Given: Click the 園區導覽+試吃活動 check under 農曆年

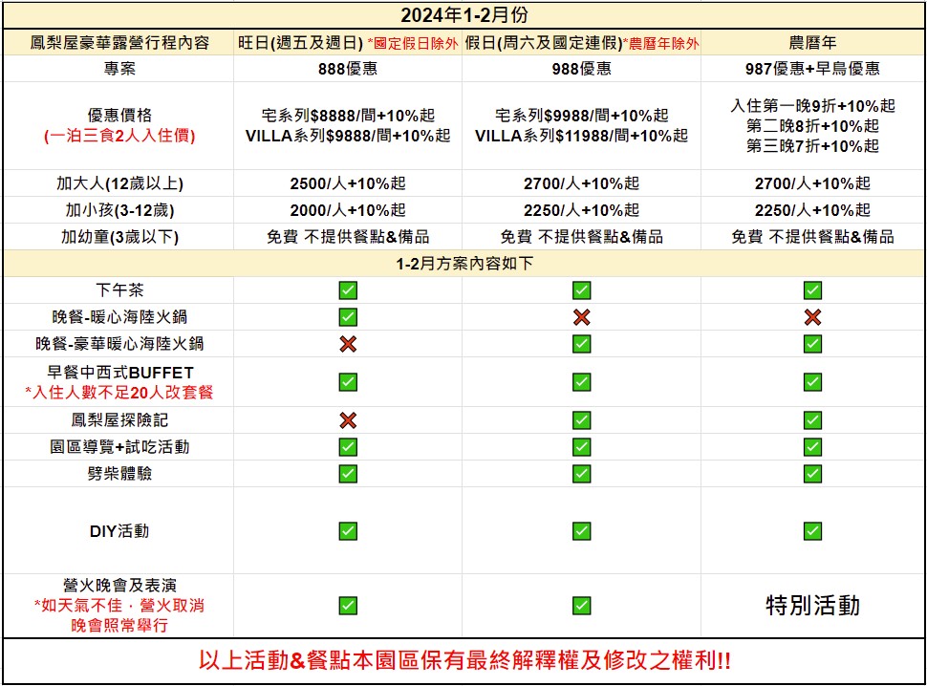Looking at the screenshot, I should click(813, 447).
